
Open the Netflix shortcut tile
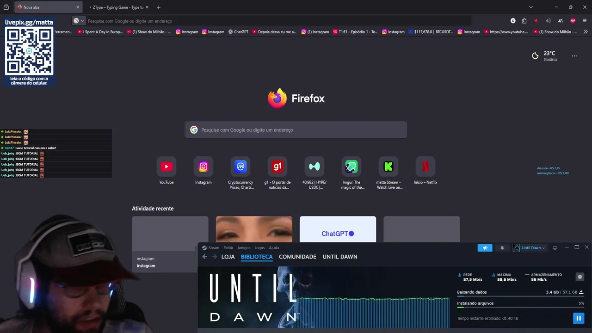pos(425,170)
